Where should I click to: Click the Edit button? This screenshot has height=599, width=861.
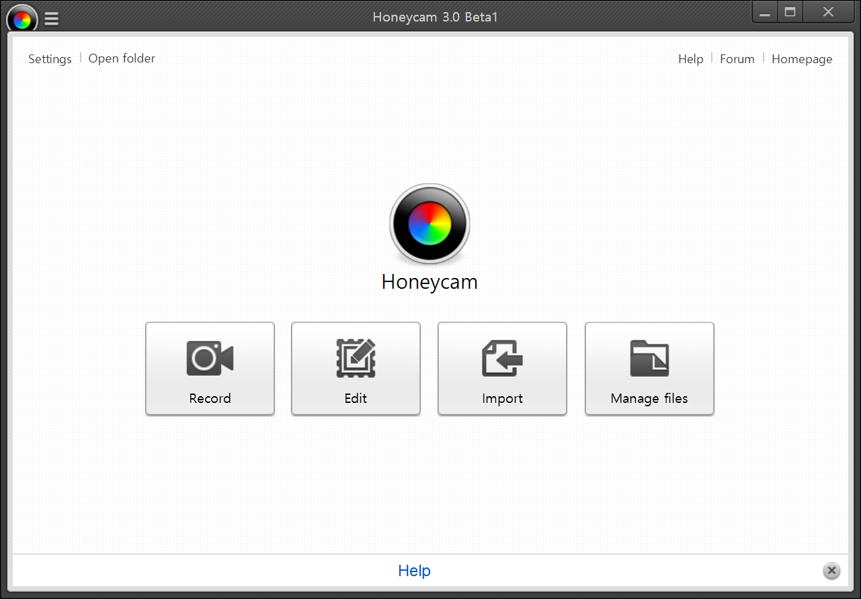click(356, 369)
